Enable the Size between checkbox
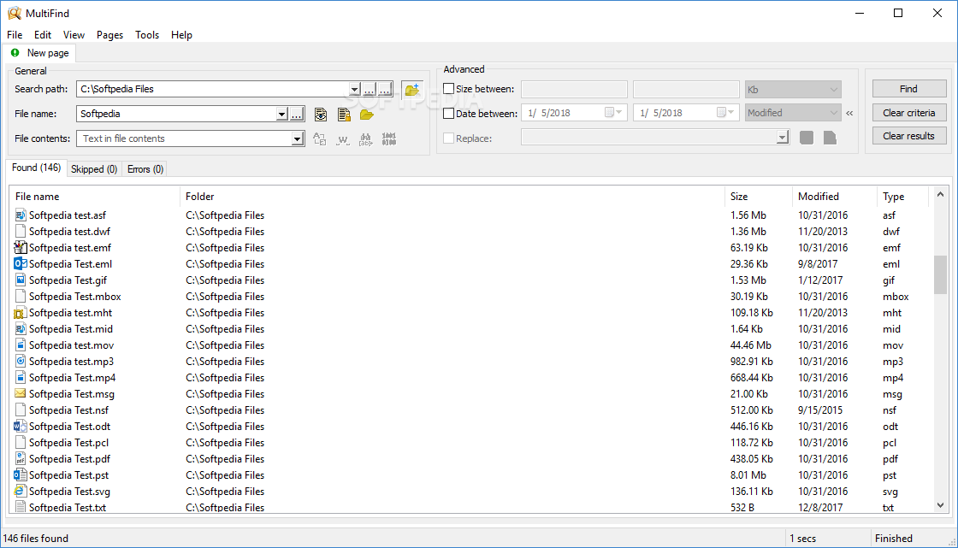 pos(448,89)
